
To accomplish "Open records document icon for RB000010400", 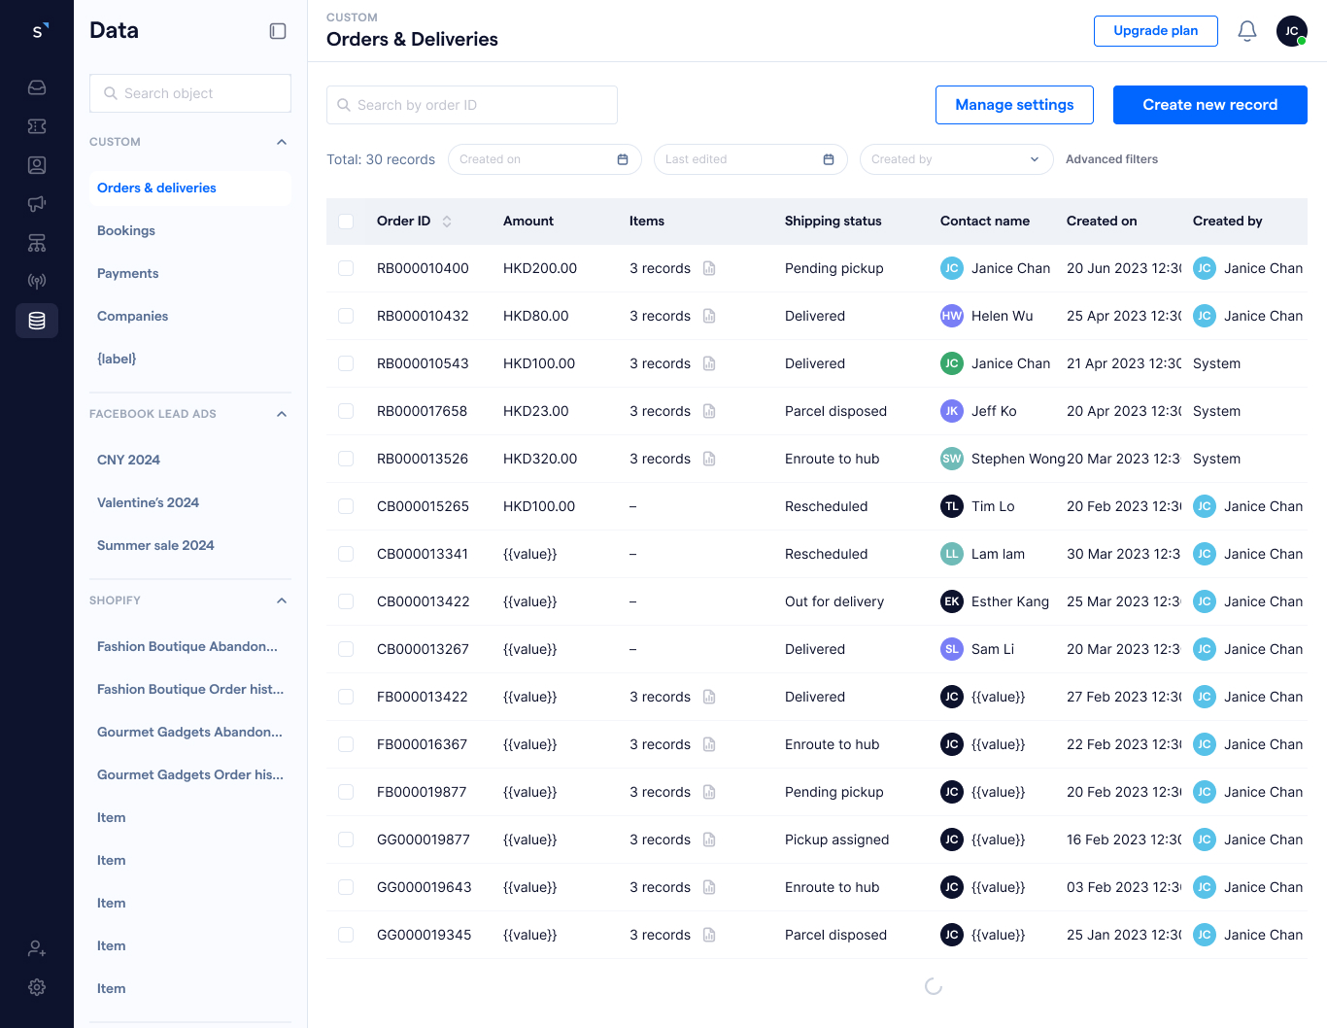I will tap(709, 268).
